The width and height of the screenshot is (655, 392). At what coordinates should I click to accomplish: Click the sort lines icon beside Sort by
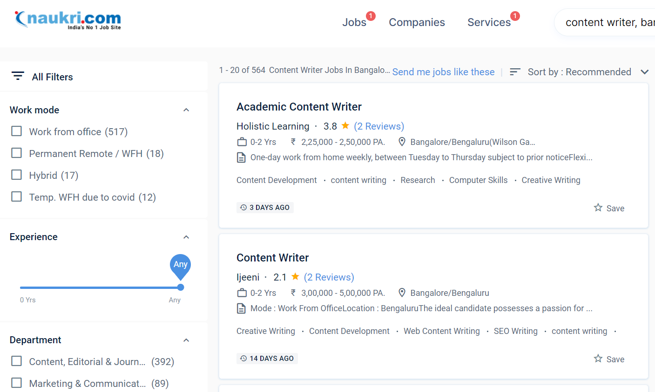coord(515,72)
